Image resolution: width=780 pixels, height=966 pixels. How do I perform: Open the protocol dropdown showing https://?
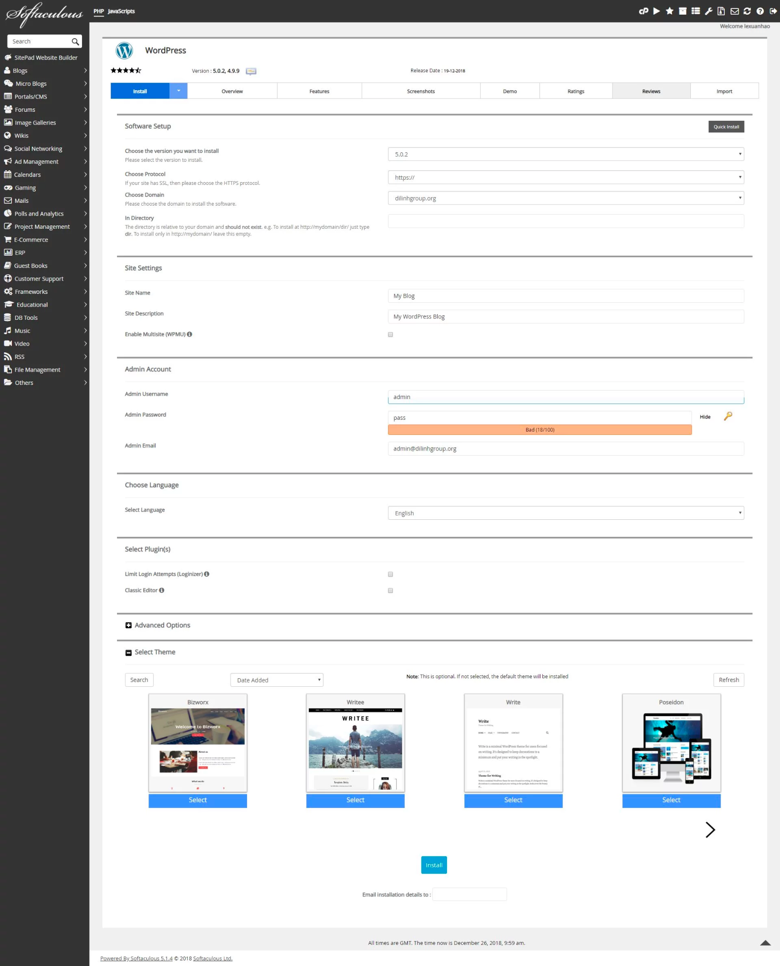click(566, 177)
